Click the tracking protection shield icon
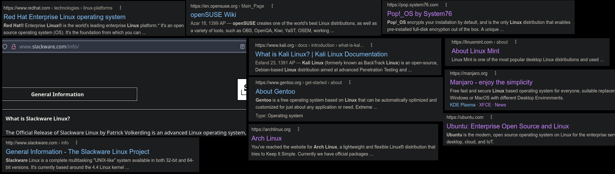This screenshot has height=174, width=615. tap(5, 47)
